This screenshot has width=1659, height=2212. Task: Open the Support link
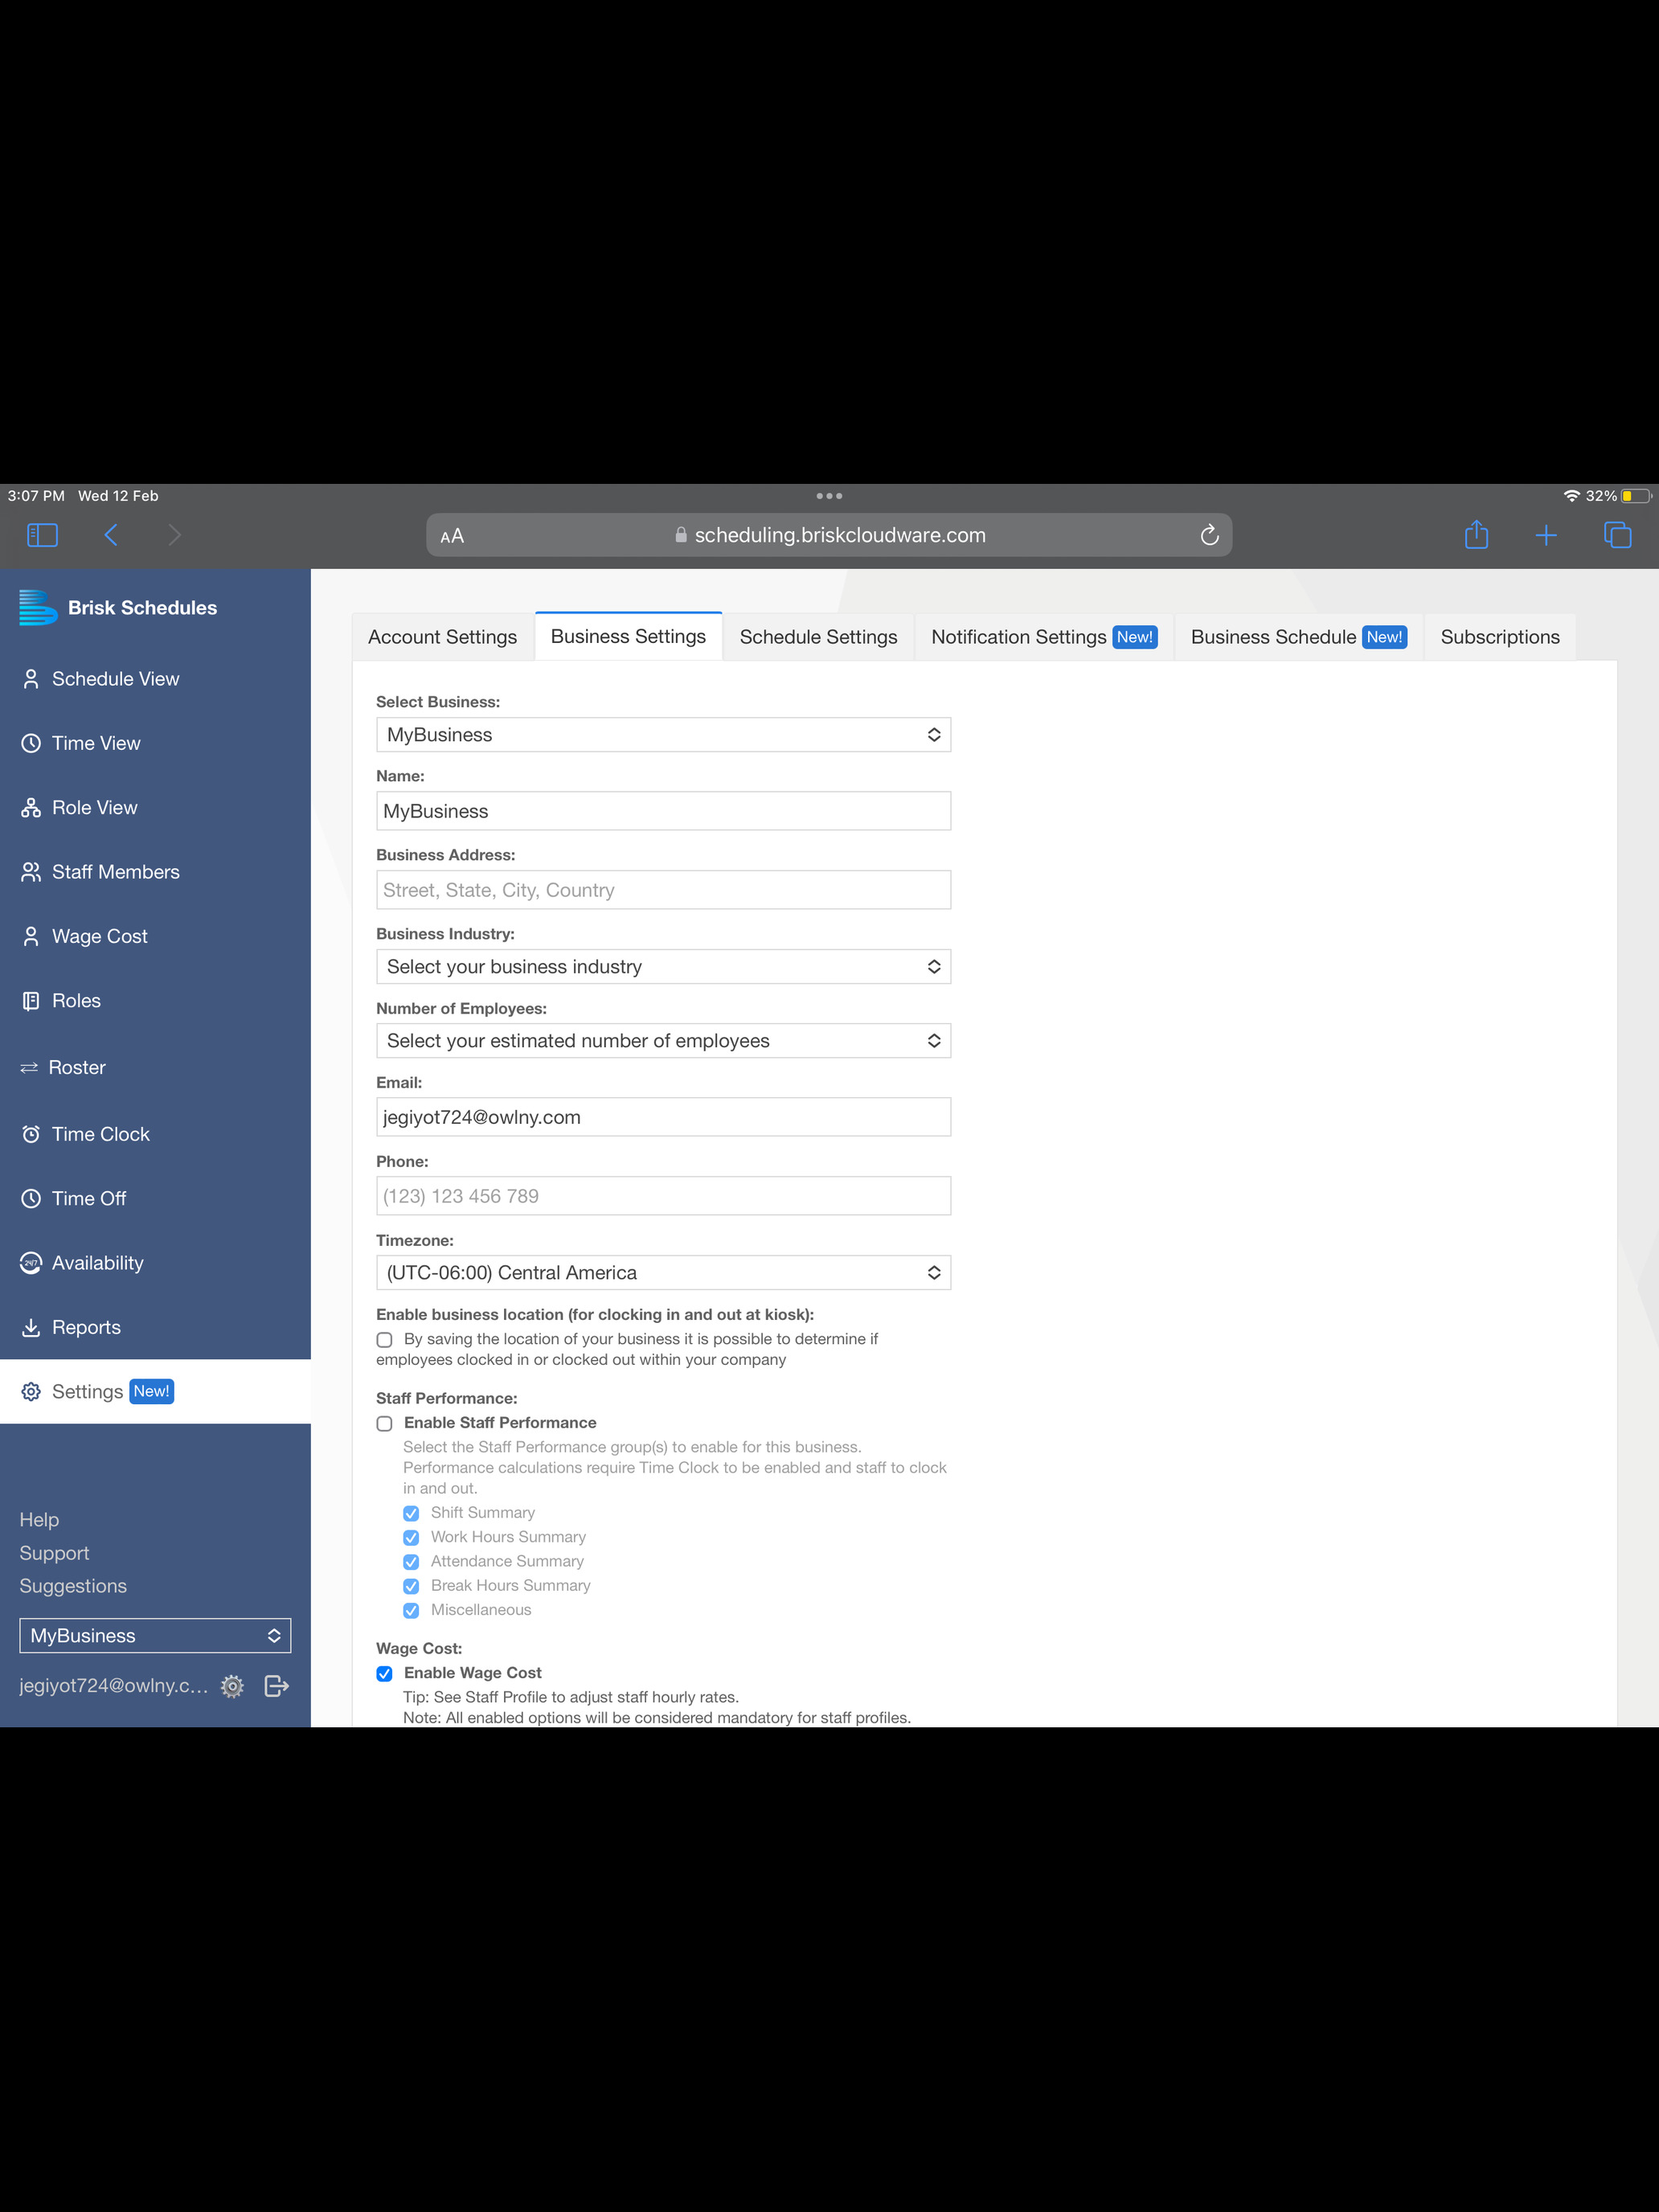pos(54,1553)
